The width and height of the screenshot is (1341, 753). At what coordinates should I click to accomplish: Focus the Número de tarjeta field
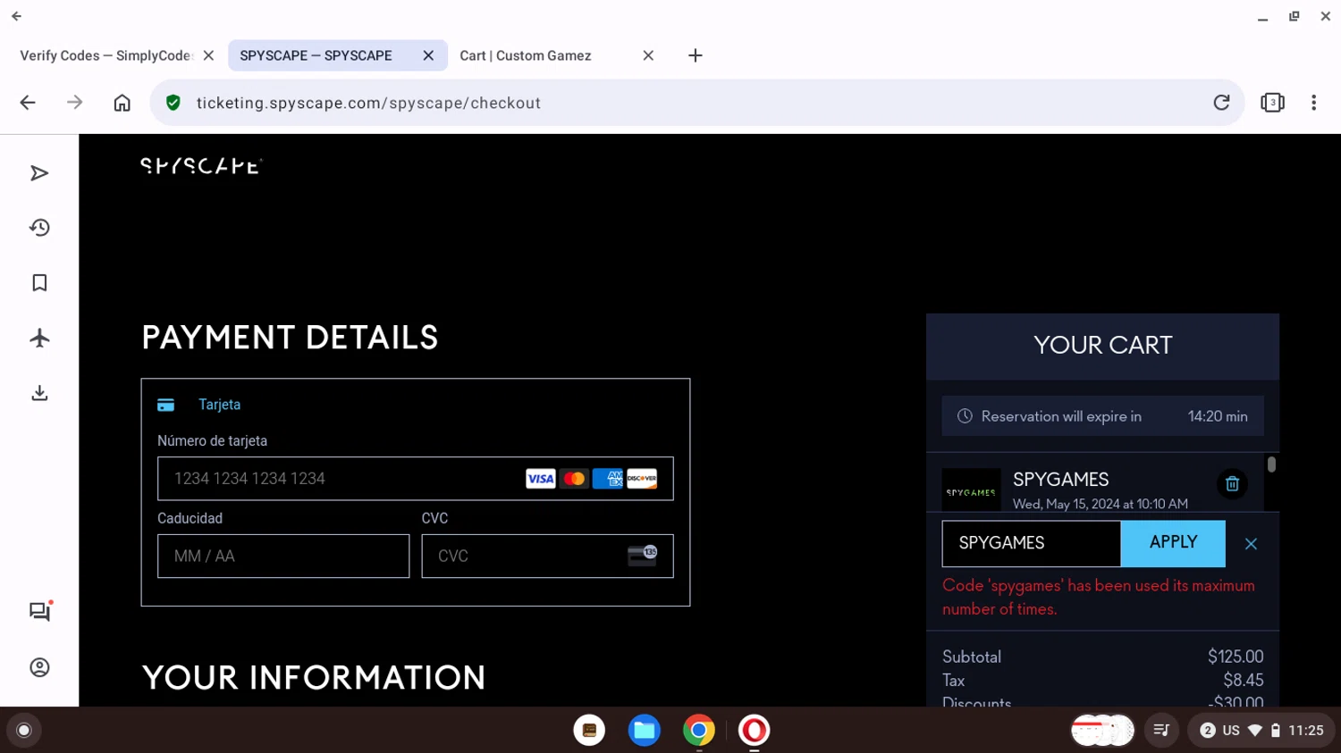416,479
